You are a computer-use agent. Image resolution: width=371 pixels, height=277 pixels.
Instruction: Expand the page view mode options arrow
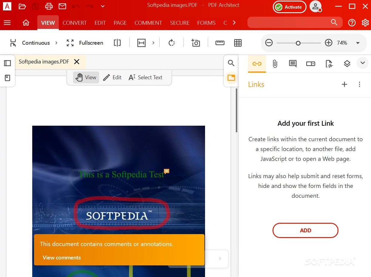click(x=56, y=43)
